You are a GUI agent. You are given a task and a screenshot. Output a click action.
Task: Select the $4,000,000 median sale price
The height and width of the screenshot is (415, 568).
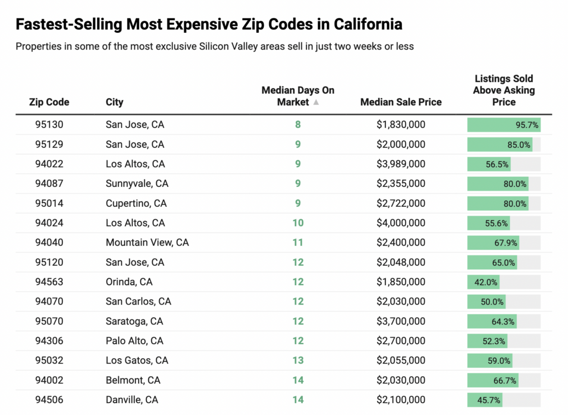401,223
